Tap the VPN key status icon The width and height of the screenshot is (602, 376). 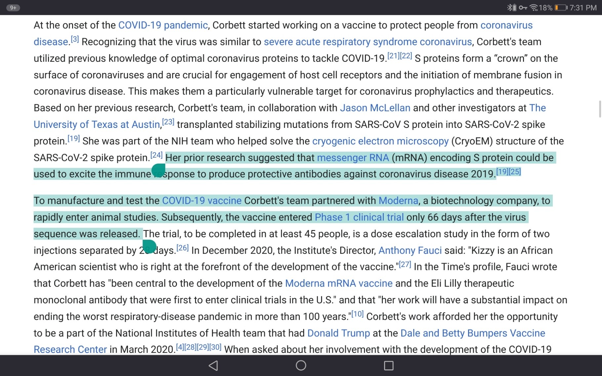[523, 8]
